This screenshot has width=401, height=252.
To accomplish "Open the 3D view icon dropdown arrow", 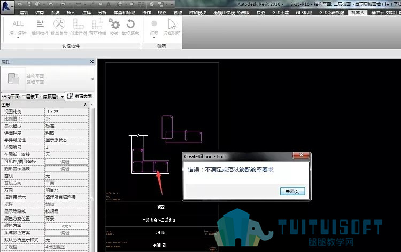I will (125, 4).
